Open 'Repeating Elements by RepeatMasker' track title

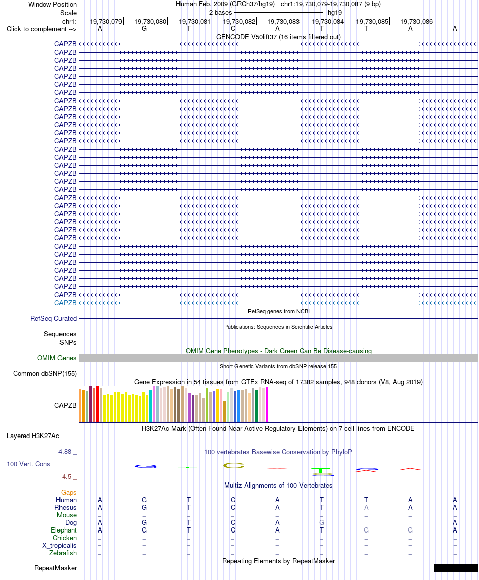tap(278, 561)
